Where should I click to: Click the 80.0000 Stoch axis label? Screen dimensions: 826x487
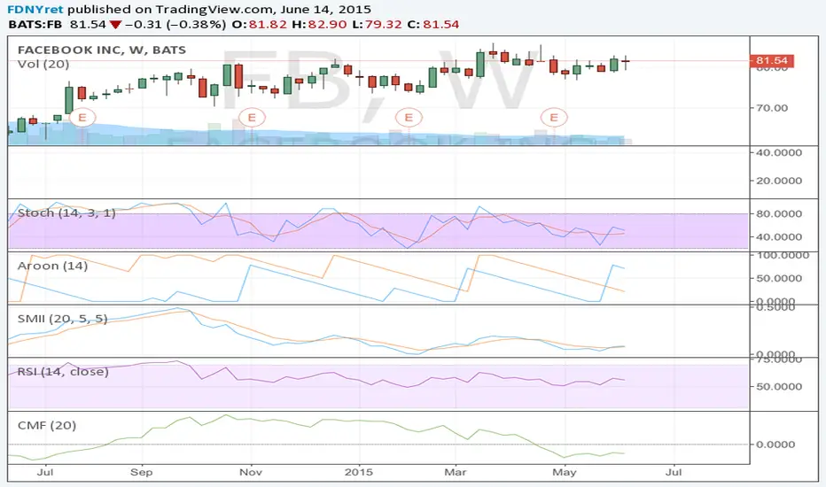779,213
